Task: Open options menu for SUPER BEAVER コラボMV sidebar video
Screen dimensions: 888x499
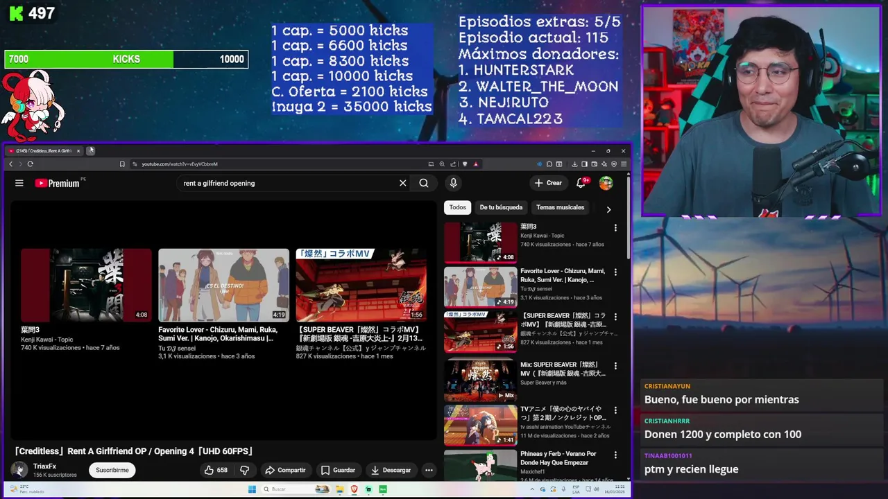Action: tap(615, 317)
